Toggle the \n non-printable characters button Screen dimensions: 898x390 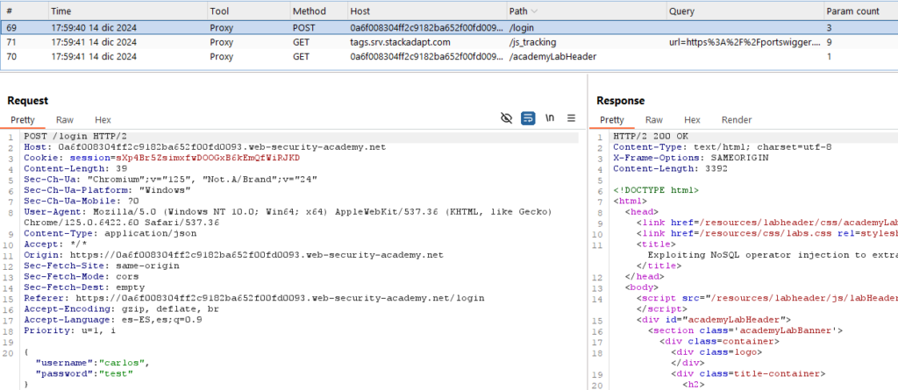(550, 118)
